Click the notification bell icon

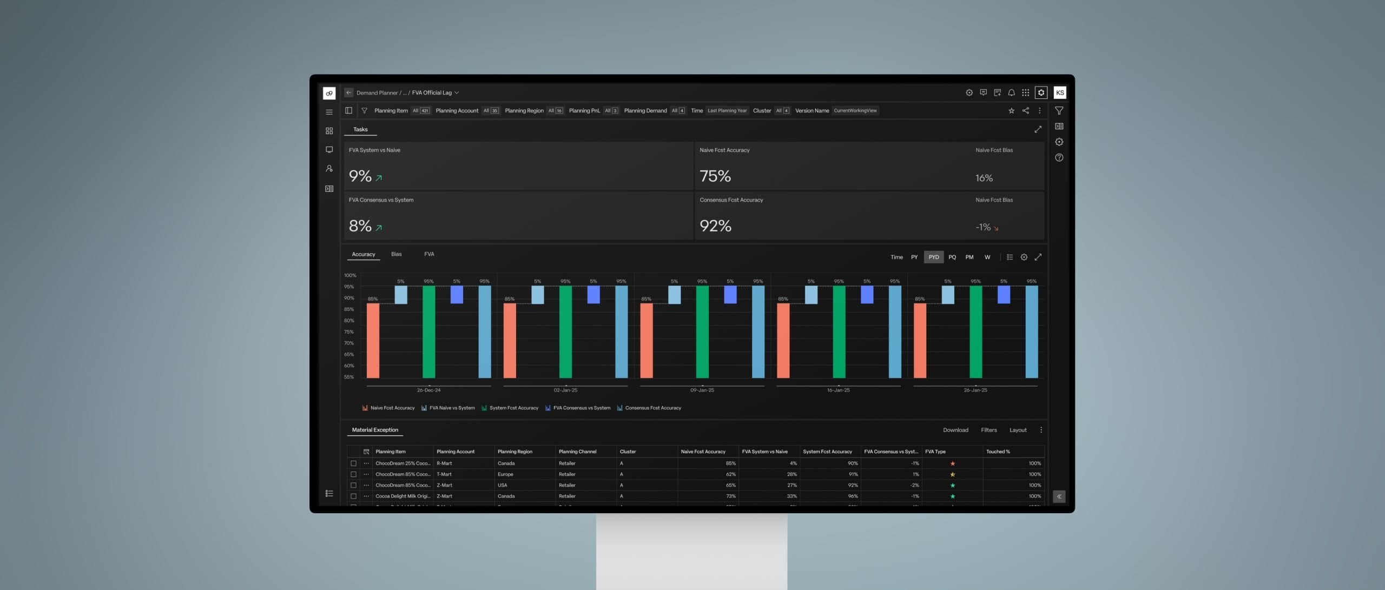(x=1011, y=92)
